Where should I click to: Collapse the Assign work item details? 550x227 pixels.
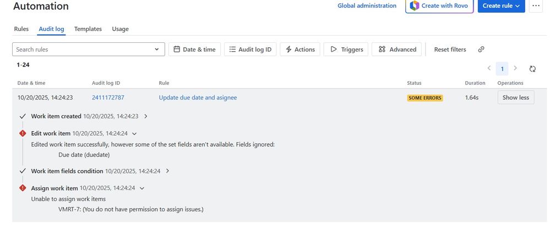142,188
